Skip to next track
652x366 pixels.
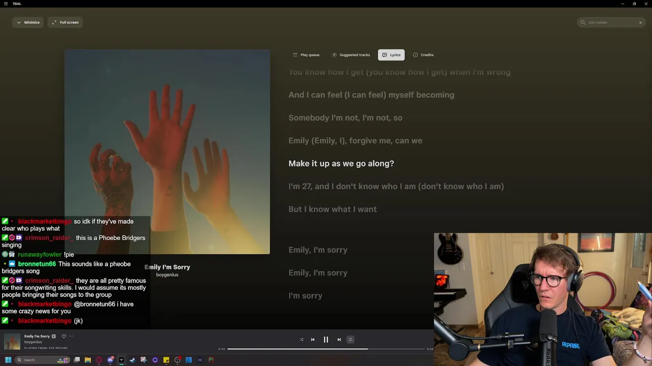point(339,340)
